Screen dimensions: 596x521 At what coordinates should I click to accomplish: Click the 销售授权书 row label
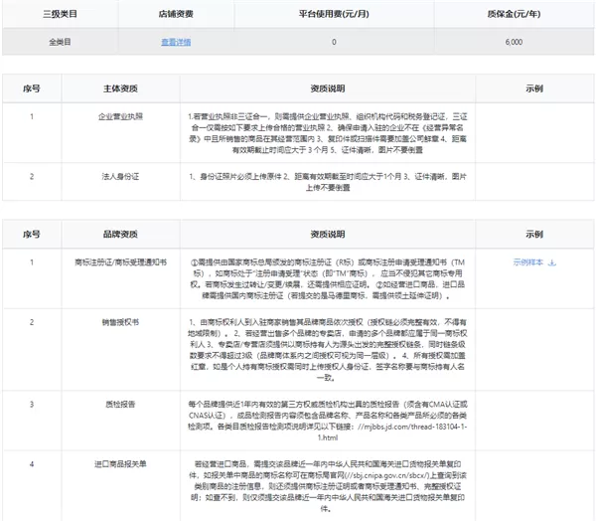point(120,322)
